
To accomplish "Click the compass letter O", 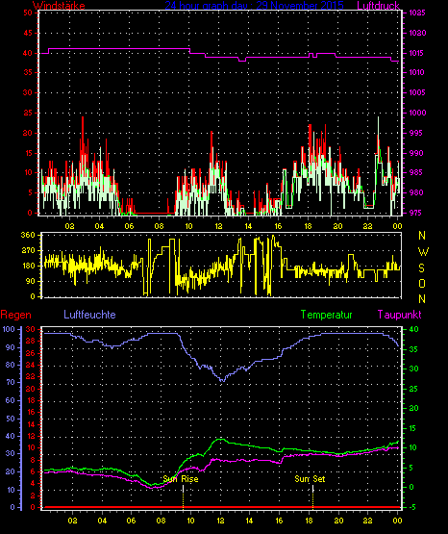I will pyautogui.click(x=422, y=283).
